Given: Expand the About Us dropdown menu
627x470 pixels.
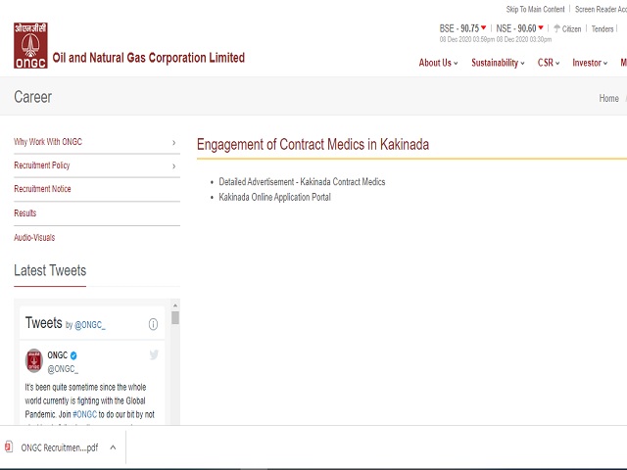Looking at the screenshot, I should click(439, 63).
